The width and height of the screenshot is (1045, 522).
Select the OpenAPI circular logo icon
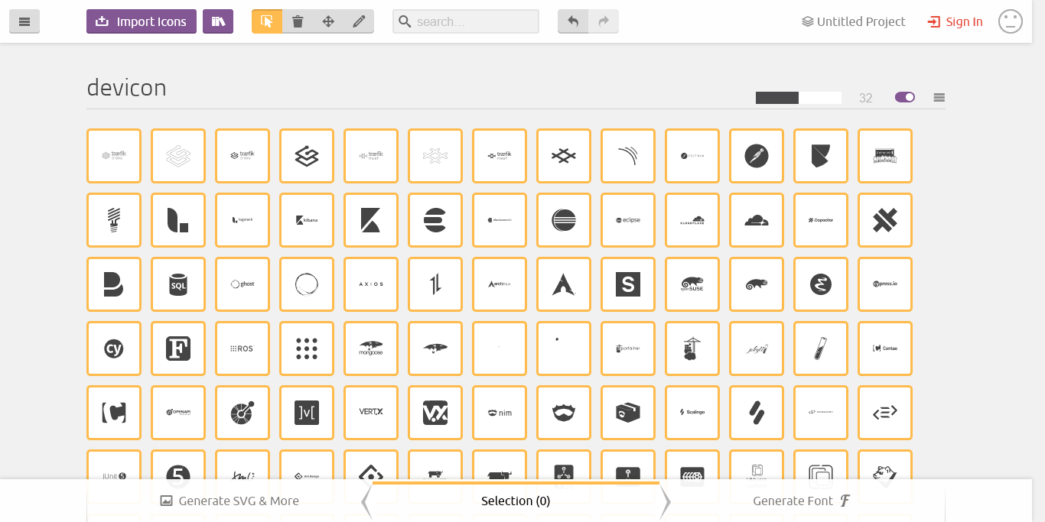[x=243, y=413]
